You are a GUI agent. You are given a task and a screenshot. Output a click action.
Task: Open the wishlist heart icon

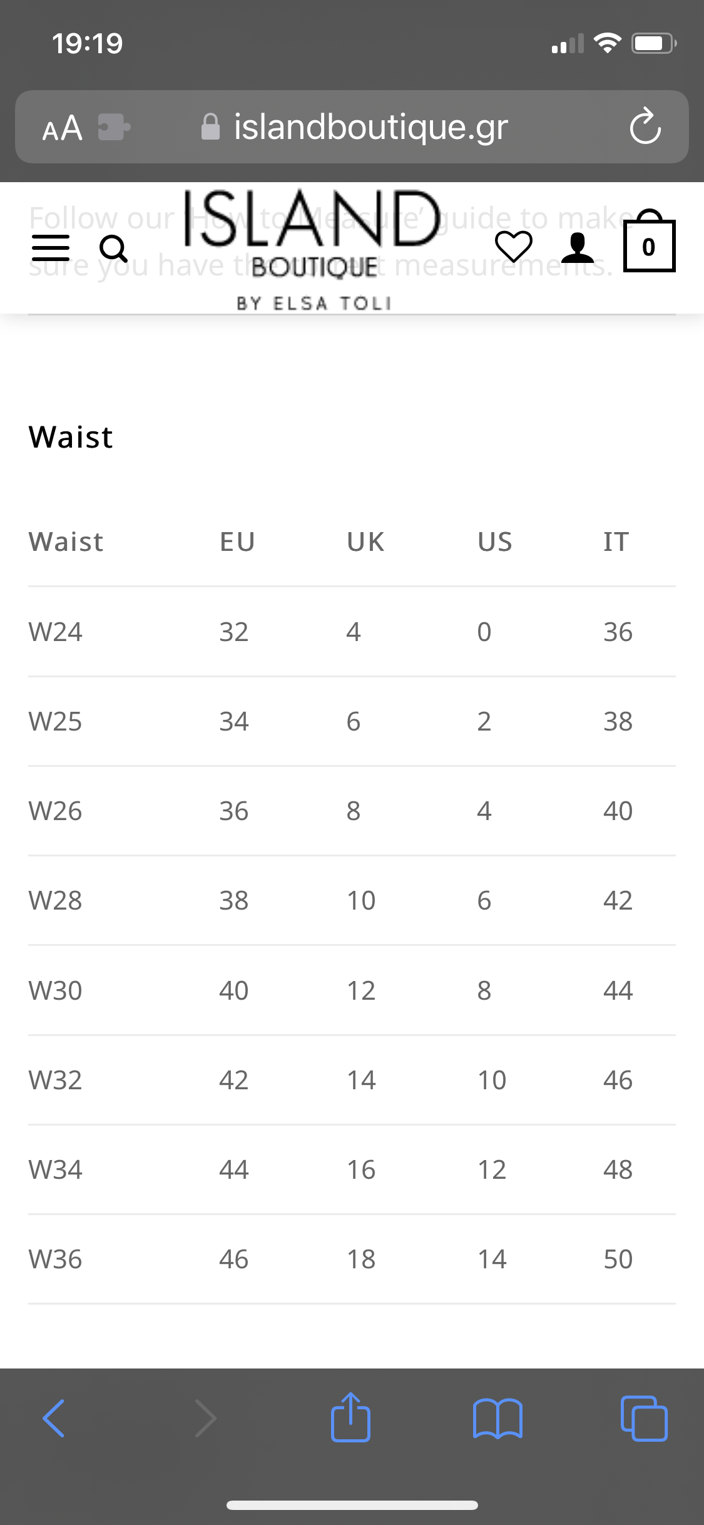click(514, 247)
